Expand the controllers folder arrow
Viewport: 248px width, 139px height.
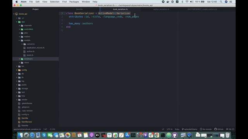pyautogui.click(x=19, y=29)
